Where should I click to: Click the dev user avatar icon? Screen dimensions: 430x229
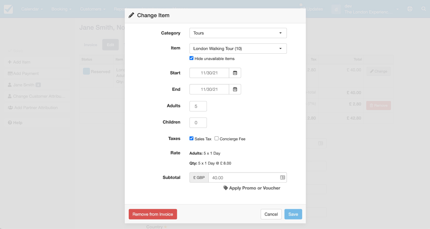click(x=336, y=9)
